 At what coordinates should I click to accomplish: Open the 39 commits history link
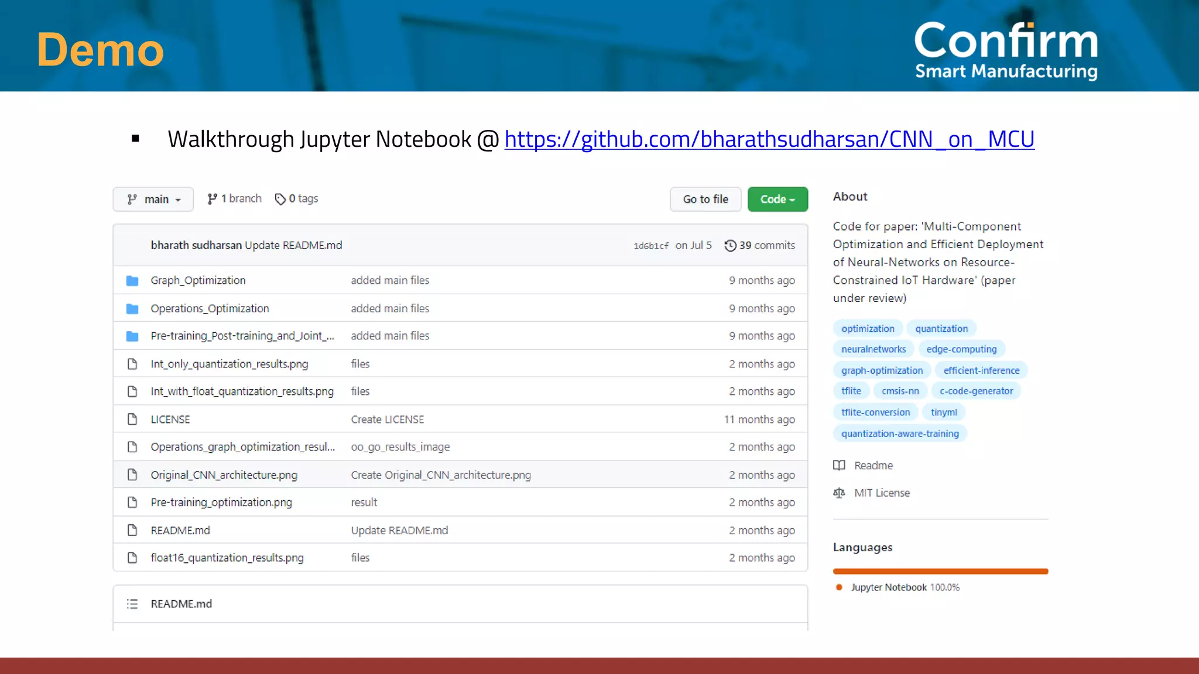point(766,246)
